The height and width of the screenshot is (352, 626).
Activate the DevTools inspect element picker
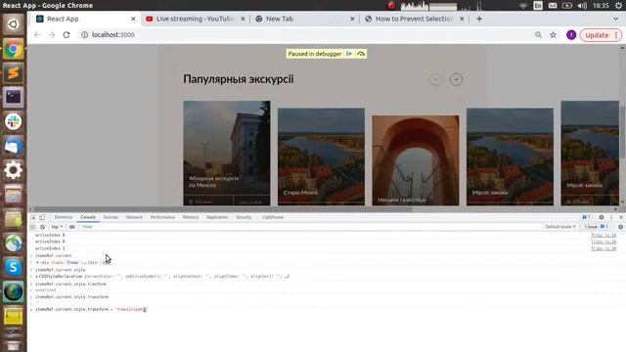(33, 217)
